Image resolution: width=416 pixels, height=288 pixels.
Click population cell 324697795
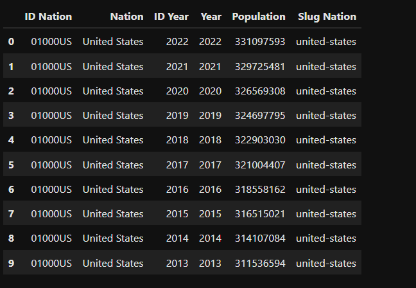click(260, 116)
